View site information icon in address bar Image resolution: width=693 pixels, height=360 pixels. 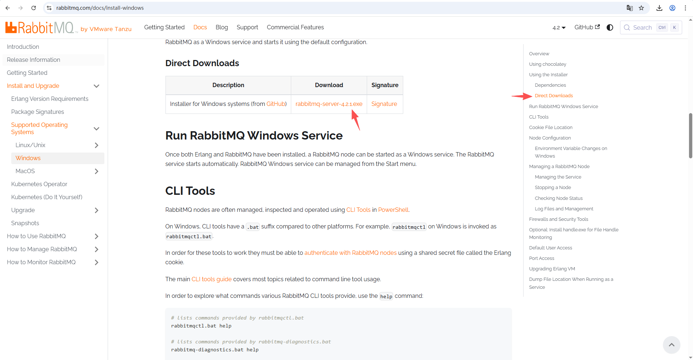coord(49,8)
